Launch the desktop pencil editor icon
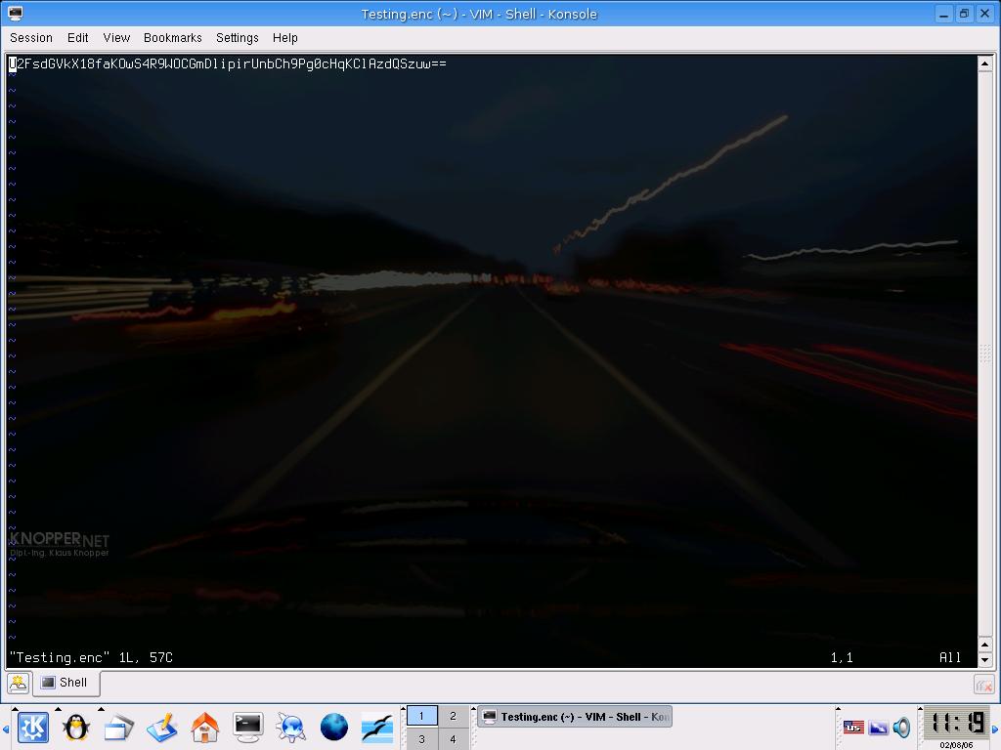The height and width of the screenshot is (750, 1001). [161, 727]
